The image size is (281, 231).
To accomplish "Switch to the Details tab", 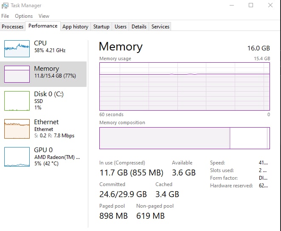I will coord(139,27).
